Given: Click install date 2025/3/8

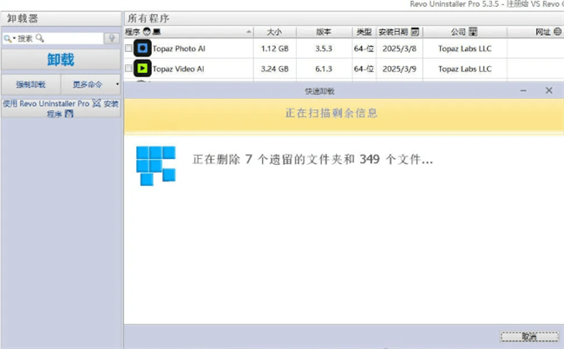Looking at the screenshot, I should point(399,49).
